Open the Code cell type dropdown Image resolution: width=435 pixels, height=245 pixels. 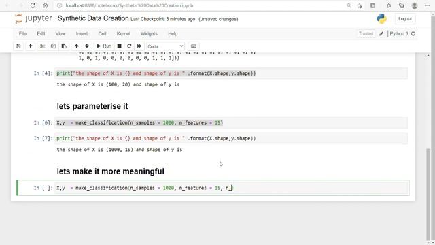coord(165,46)
